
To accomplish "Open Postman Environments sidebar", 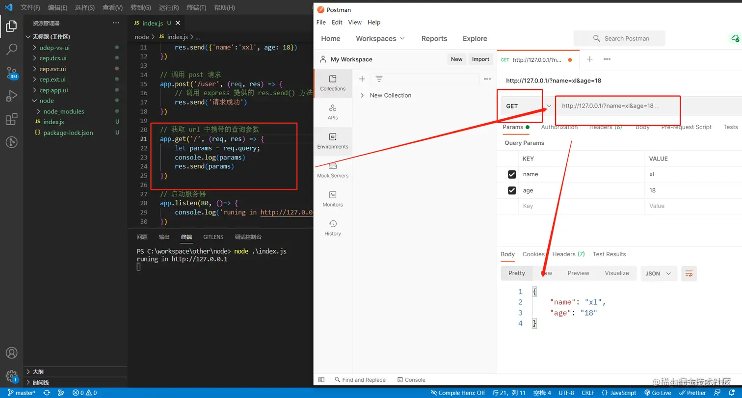I will 333,141.
